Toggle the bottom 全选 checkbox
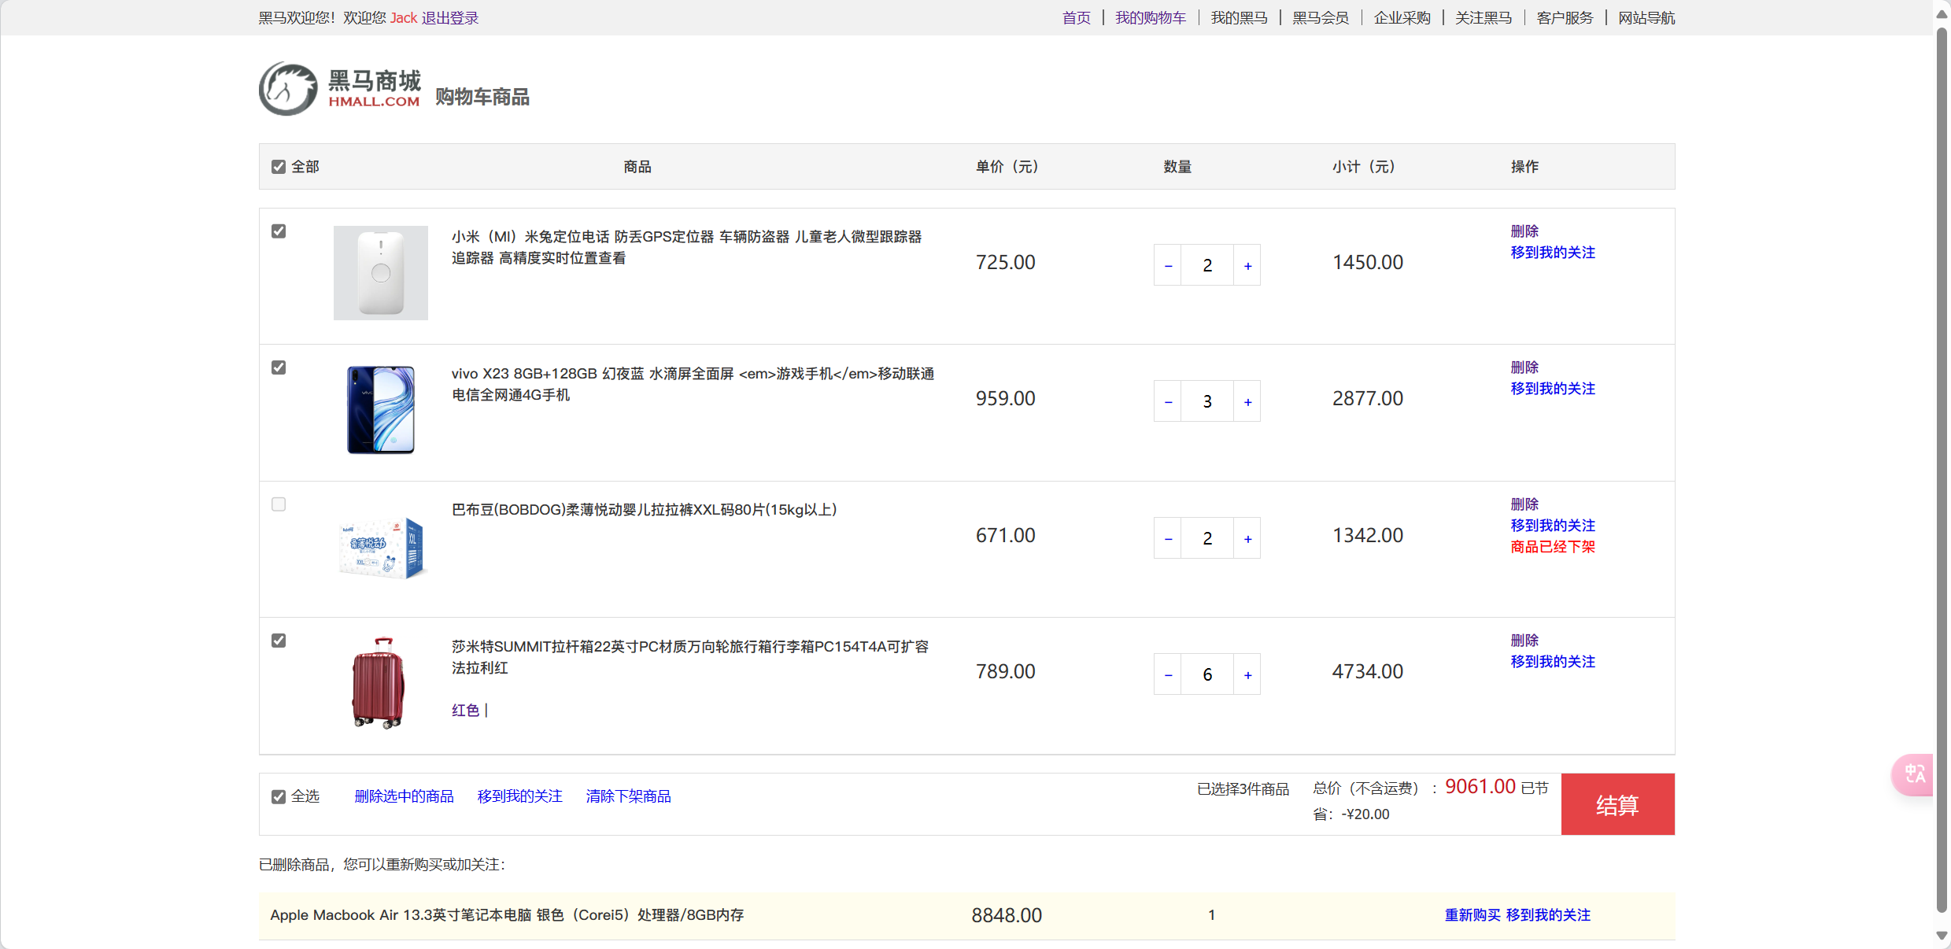1951x949 pixels. click(279, 796)
